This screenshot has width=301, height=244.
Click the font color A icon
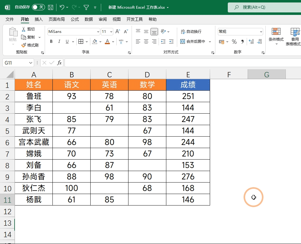[107, 42]
